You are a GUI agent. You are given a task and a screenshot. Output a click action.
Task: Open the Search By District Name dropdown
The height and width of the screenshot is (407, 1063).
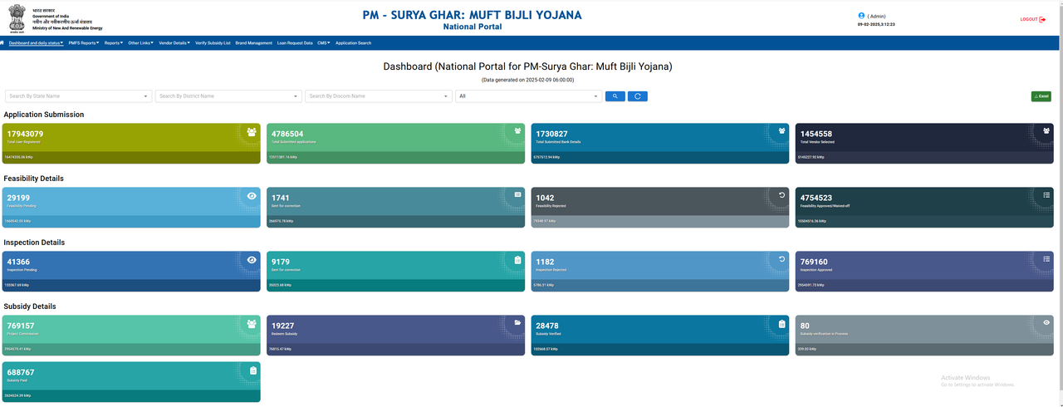pos(228,96)
